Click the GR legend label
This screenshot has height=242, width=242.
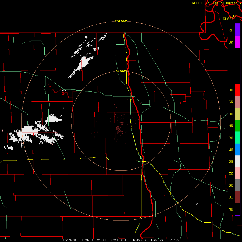231,102
